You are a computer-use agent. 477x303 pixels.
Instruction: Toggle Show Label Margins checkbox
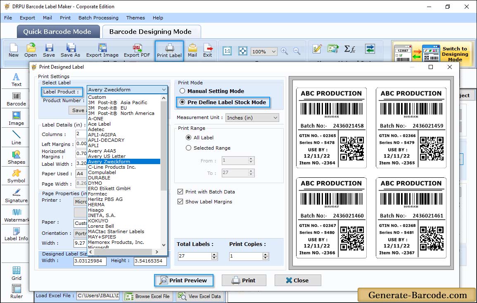coord(180,202)
